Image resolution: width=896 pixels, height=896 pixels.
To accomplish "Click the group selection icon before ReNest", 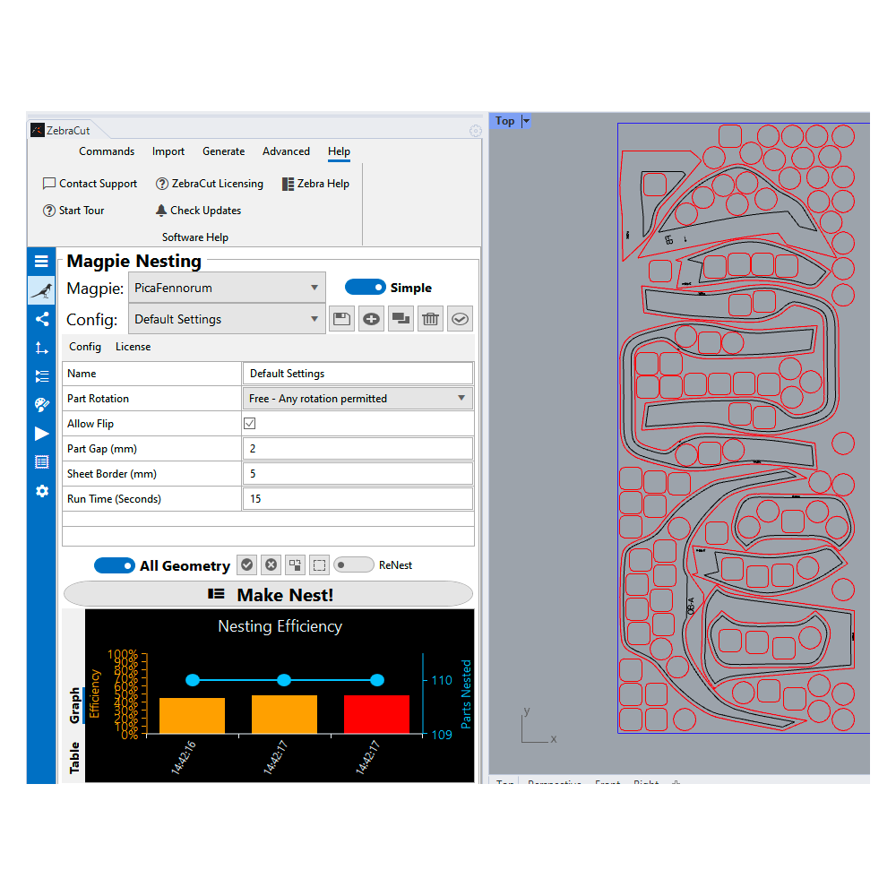I will [x=295, y=565].
